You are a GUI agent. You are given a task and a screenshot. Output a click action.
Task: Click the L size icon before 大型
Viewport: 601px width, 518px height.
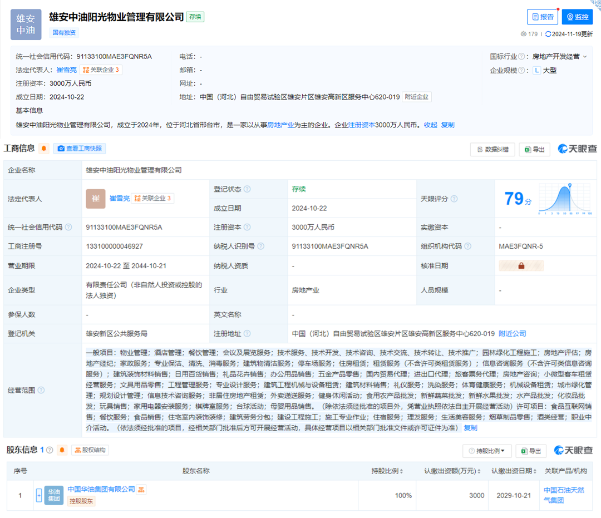pyautogui.click(x=537, y=70)
